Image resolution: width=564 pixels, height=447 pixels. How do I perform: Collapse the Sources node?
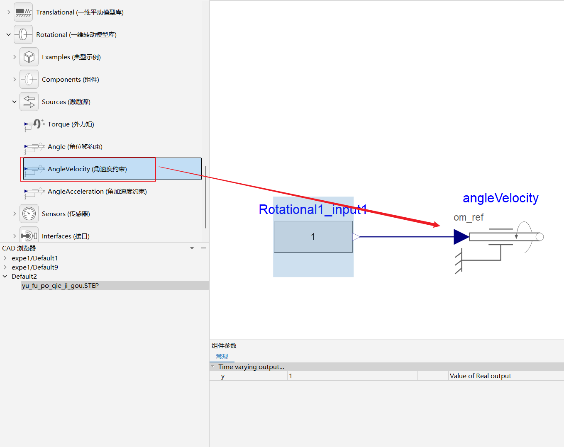pos(15,102)
